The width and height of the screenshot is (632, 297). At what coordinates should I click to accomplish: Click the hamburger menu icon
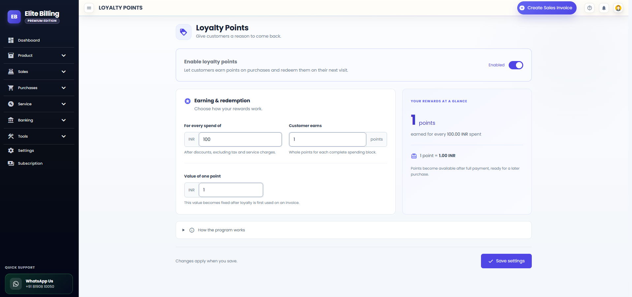(x=89, y=8)
